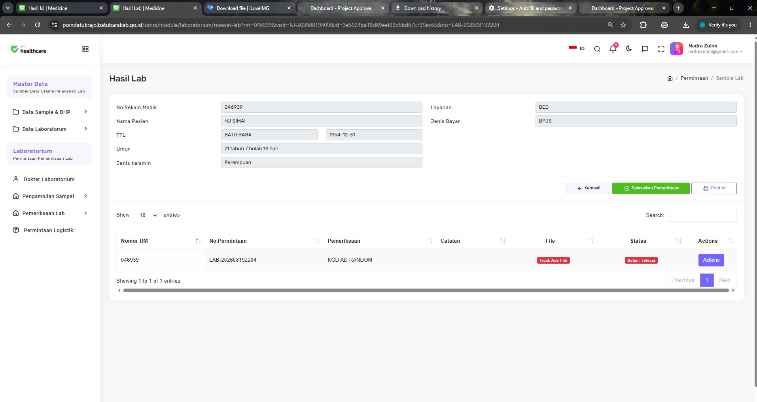Bookmark this page with star icon
757x402 pixels.
pos(623,25)
